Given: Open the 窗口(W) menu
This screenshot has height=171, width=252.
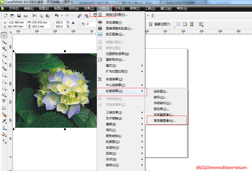Looking at the screenshot, I should pos(166,8).
